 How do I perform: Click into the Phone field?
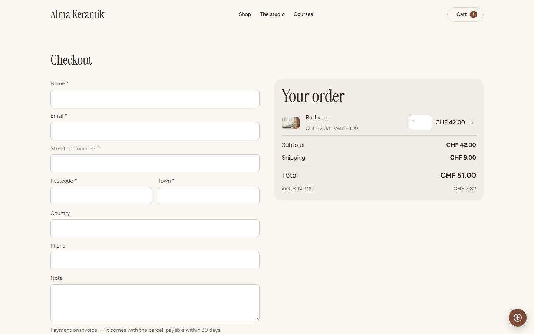point(155,261)
